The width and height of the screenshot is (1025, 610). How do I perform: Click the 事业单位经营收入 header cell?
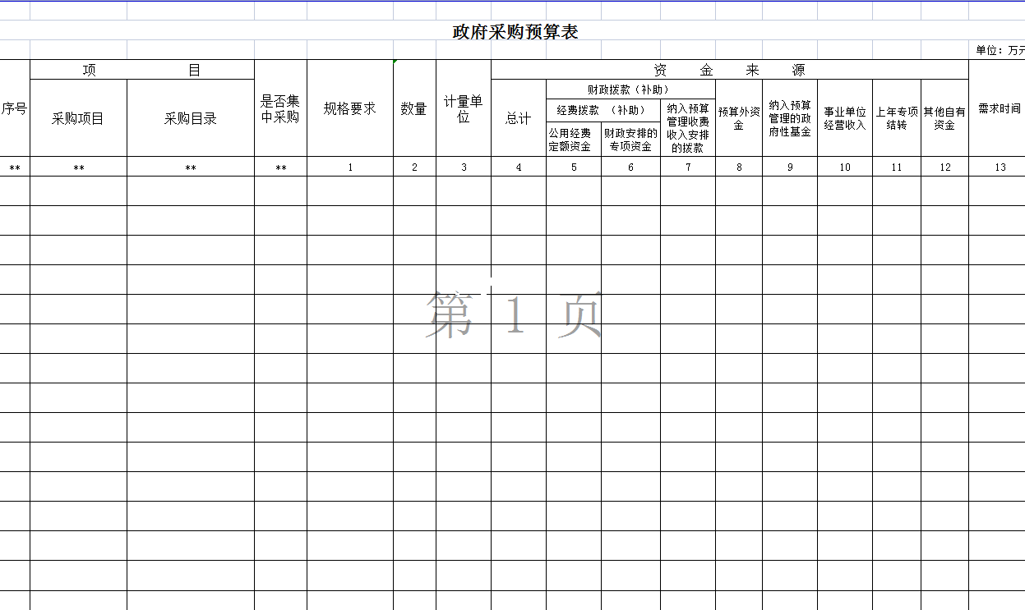(845, 118)
